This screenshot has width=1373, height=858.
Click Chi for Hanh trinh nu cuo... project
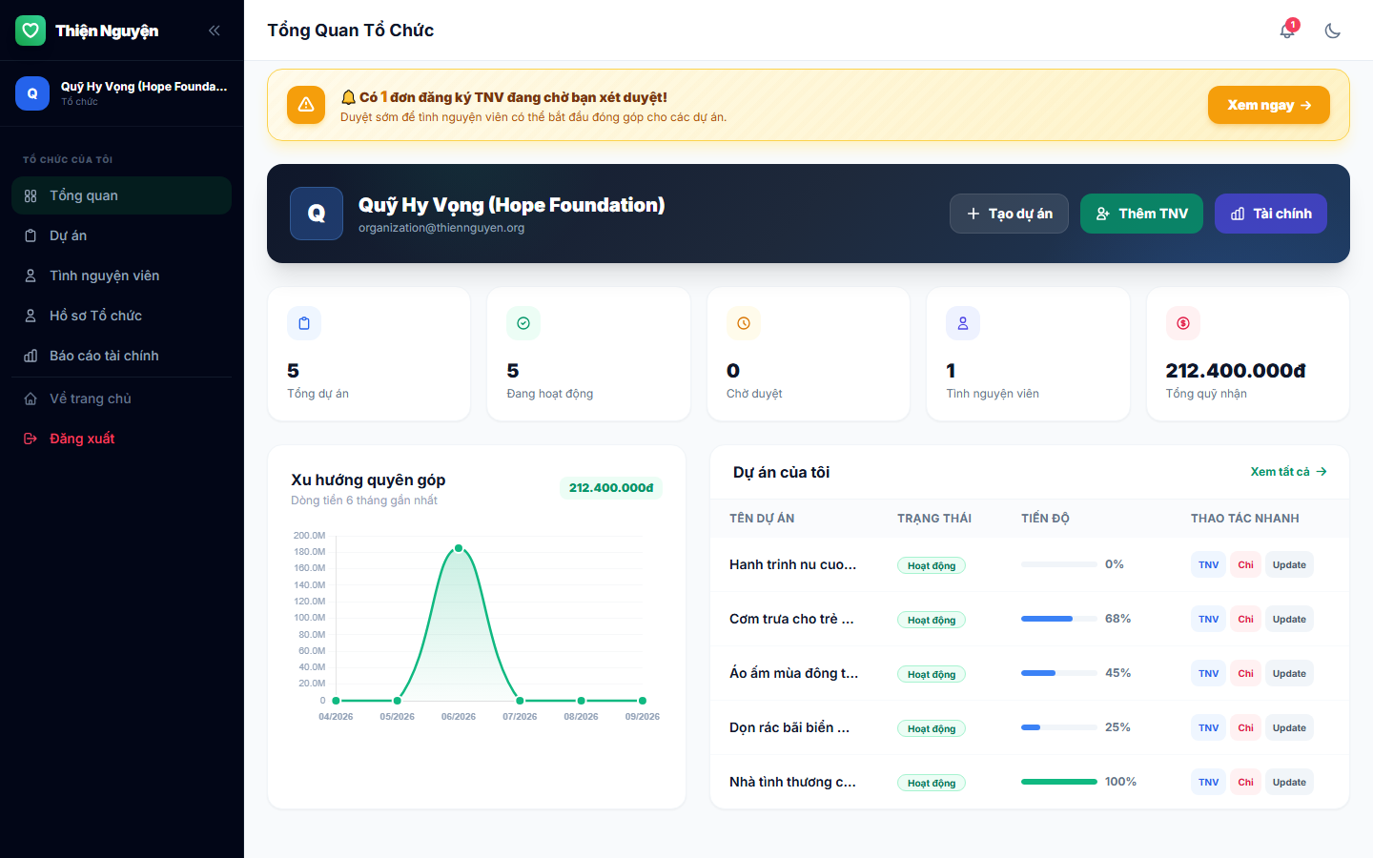(x=1246, y=564)
